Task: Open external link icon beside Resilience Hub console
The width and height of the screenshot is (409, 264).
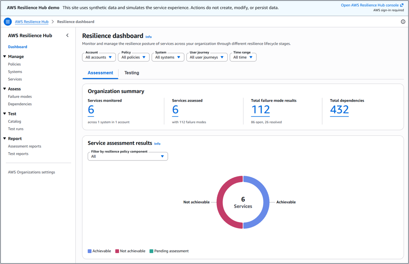Action: coord(402,5)
